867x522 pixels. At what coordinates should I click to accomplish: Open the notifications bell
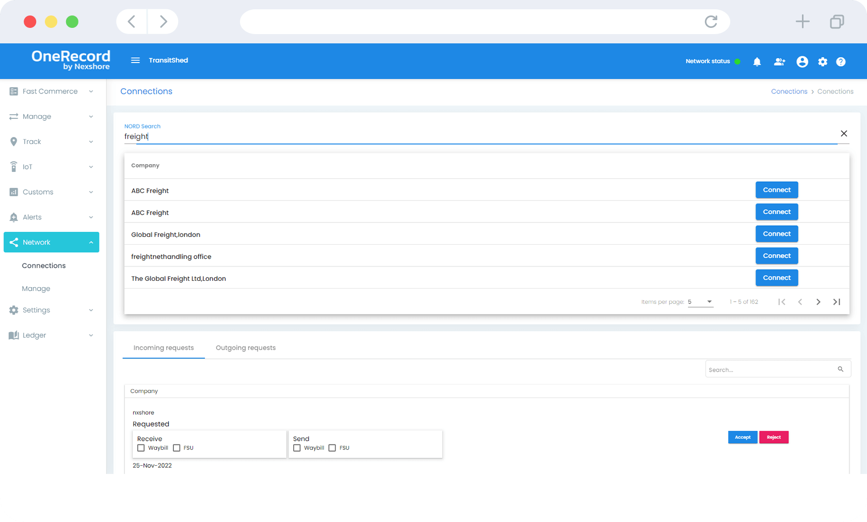tap(757, 62)
